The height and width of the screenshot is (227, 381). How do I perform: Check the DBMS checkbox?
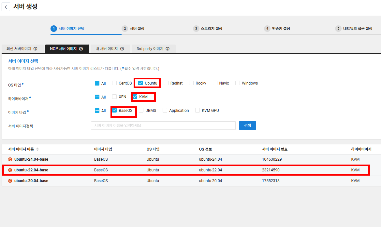141,110
